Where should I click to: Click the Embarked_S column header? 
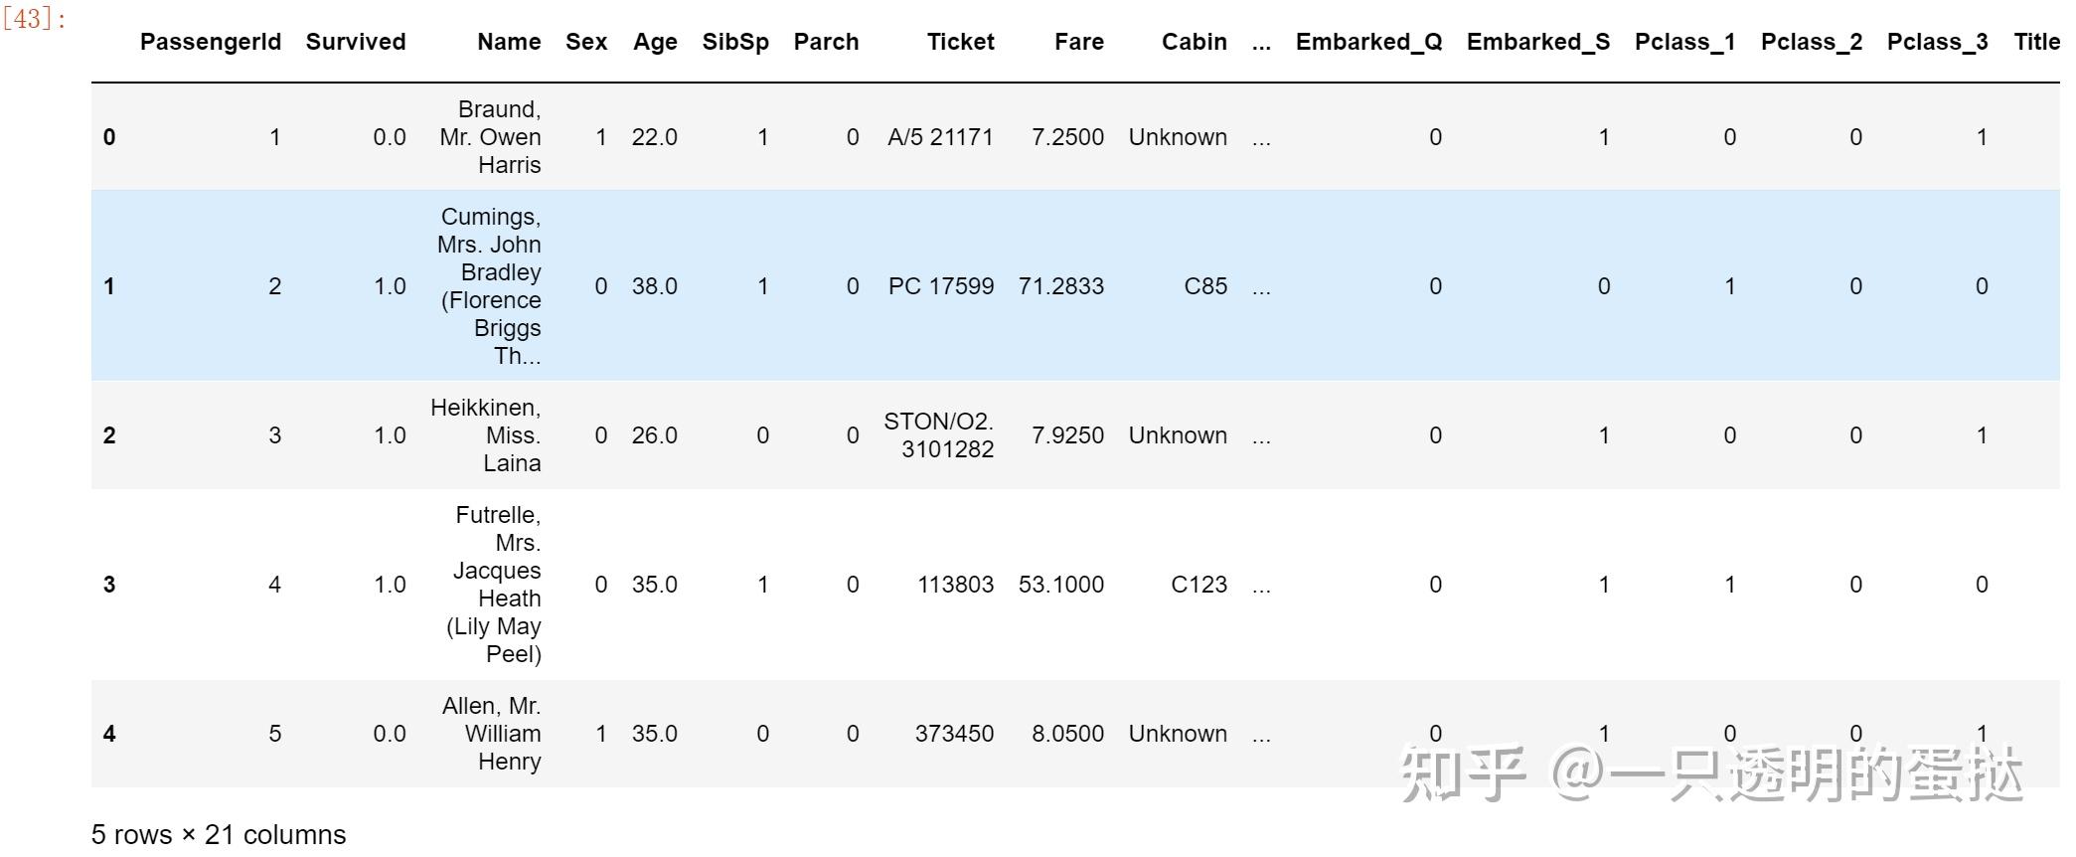1538,42
